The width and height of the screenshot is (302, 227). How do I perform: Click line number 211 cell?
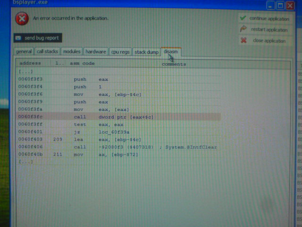[58, 155]
